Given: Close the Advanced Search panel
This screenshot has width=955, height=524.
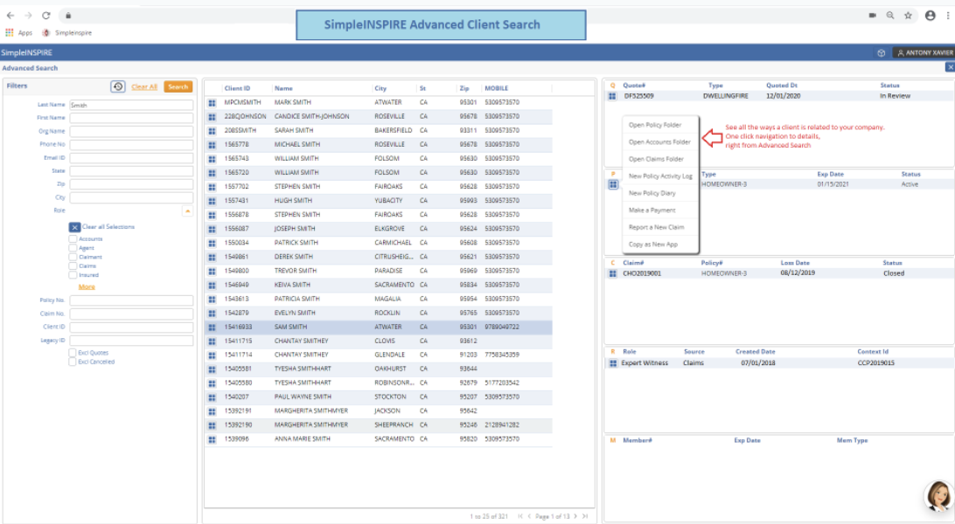Looking at the screenshot, I should pos(950,67).
